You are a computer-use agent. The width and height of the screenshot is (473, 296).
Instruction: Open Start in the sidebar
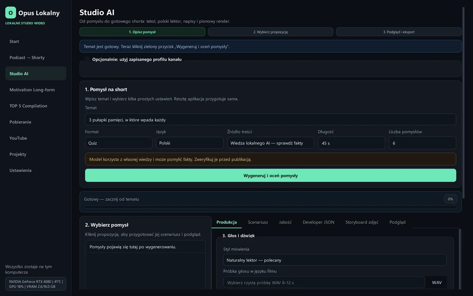pos(36,41)
